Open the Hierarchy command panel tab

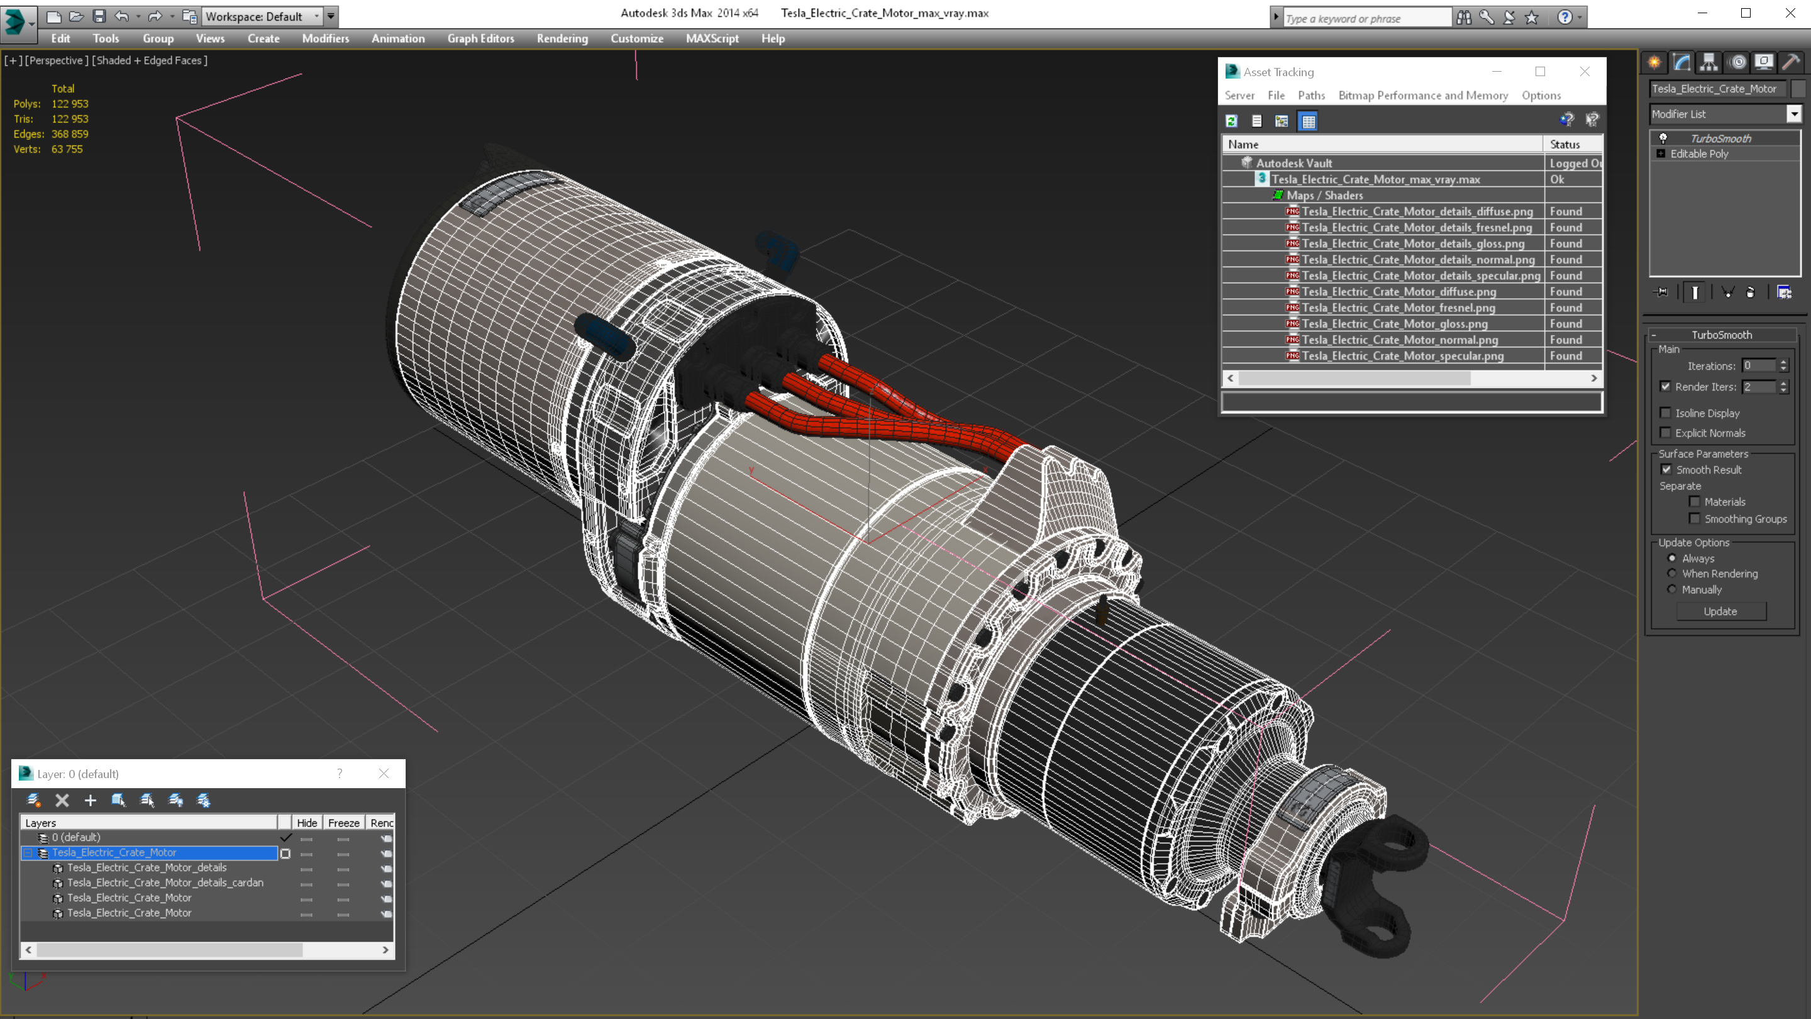pyautogui.click(x=1709, y=62)
